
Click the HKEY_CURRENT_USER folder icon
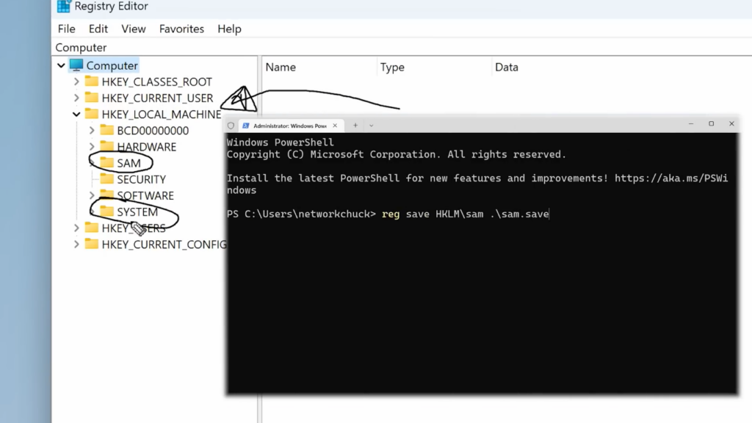tap(92, 98)
